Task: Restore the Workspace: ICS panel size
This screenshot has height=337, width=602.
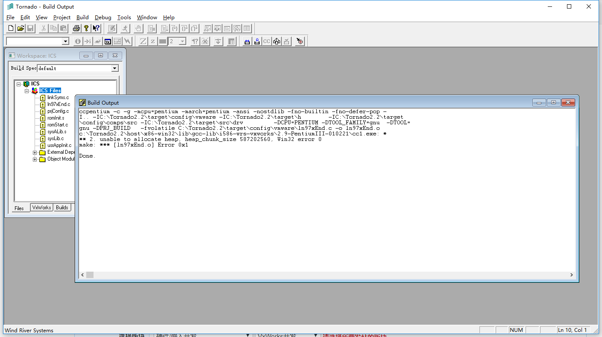Action: point(101,56)
